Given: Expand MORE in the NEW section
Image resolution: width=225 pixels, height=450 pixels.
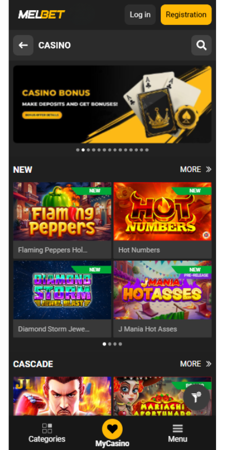Looking at the screenshot, I should [x=191, y=170].
